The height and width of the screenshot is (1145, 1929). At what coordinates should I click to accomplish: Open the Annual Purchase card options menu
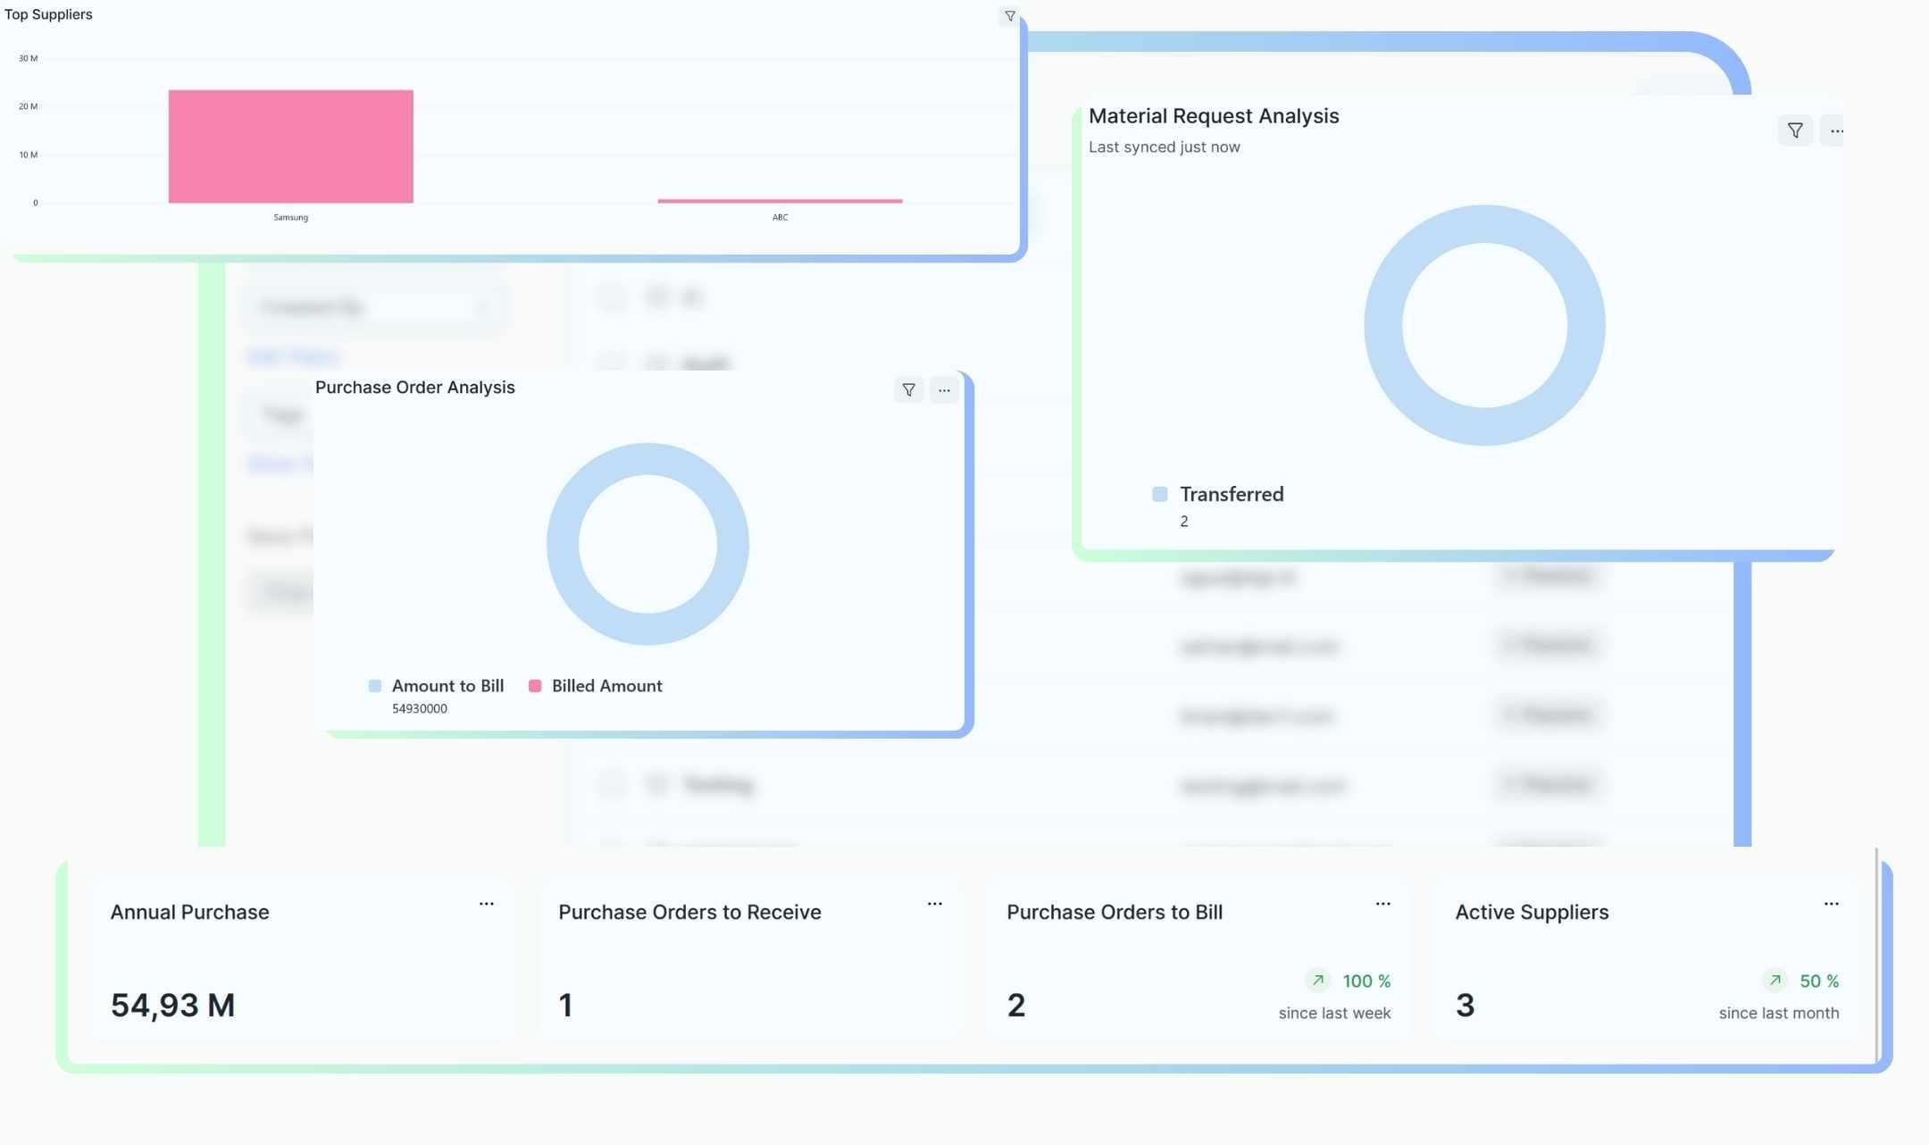click(486, 904)
